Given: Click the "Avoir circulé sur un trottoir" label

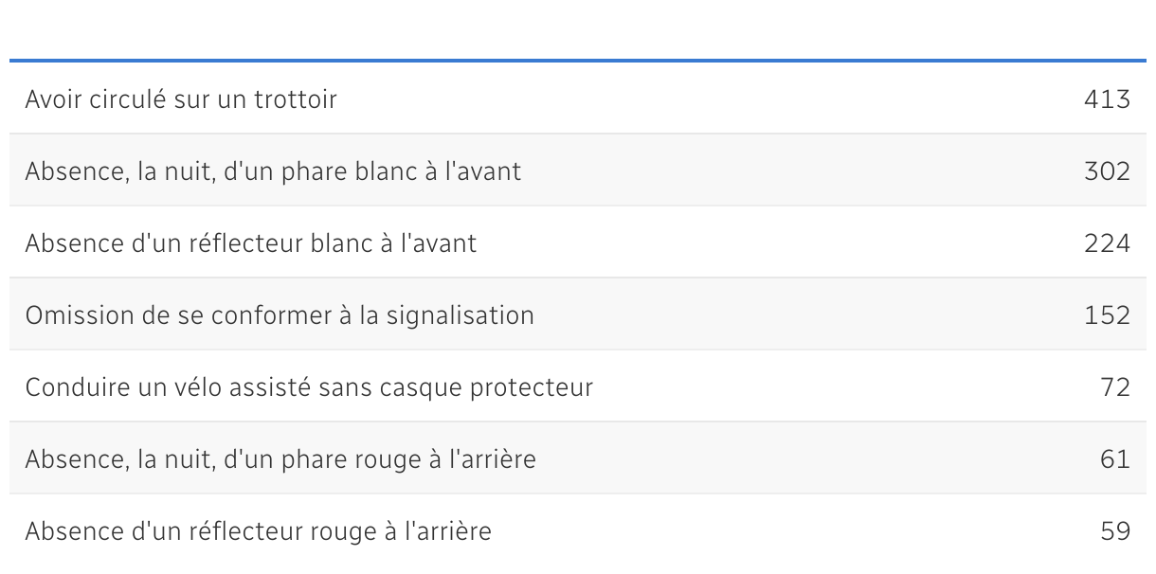Looking at the screenshot, I should tap(181, 99).
